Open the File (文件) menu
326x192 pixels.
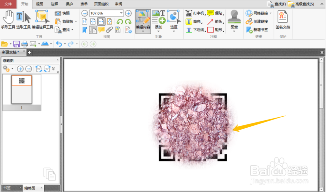(8, 4)
